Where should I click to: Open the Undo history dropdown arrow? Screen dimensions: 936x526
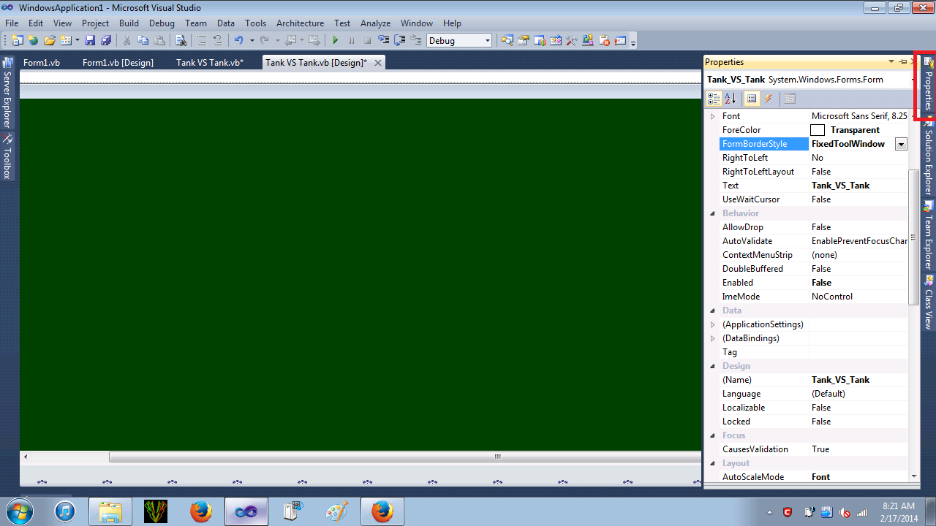[x=252, y=41]
